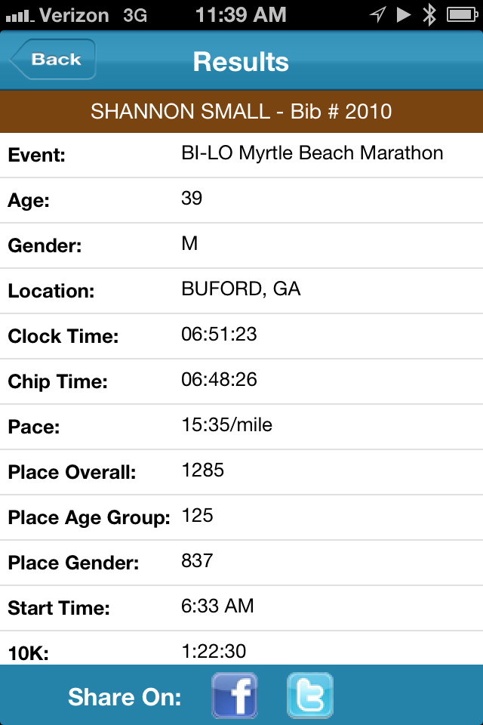Tap the location services arrow icon
Viewport: 483px width, 725px height.
[377, 15]
